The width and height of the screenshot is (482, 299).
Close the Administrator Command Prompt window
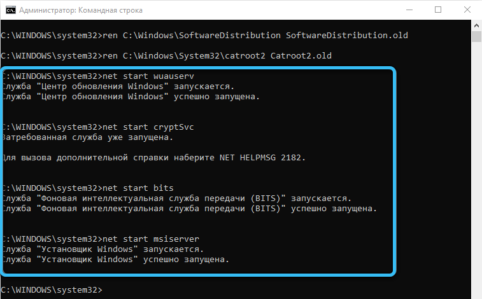[467, 10]
